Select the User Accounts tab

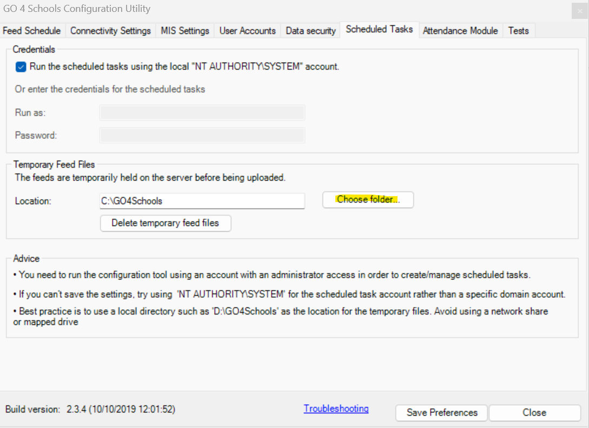click(x=248, y=31)
